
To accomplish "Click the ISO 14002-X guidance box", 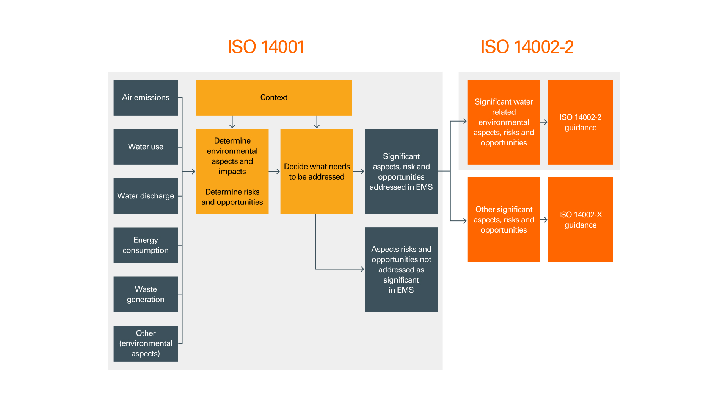I will [x=580, y=220].
